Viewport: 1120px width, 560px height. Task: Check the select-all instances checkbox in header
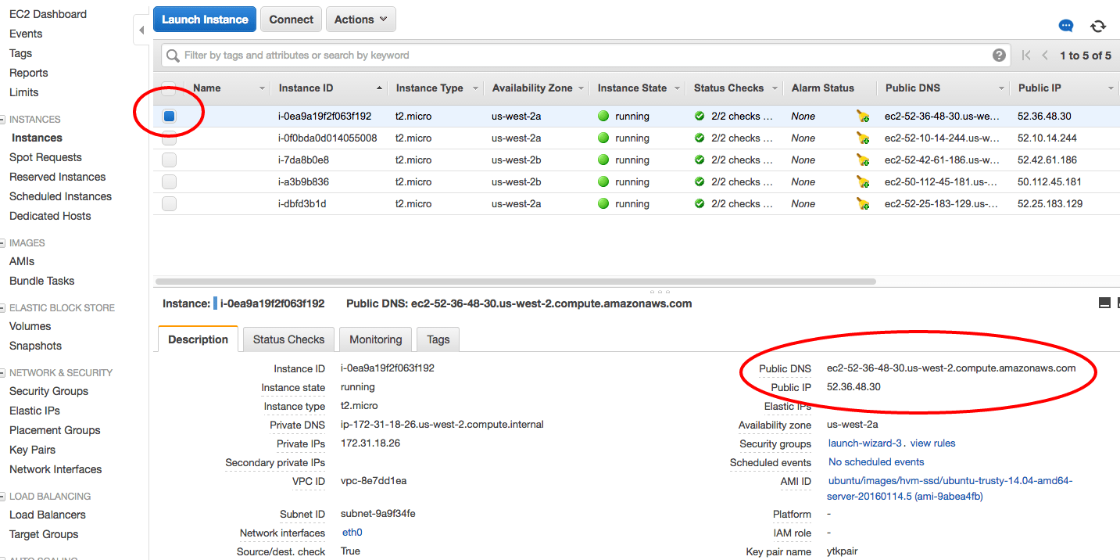(169, 88)
